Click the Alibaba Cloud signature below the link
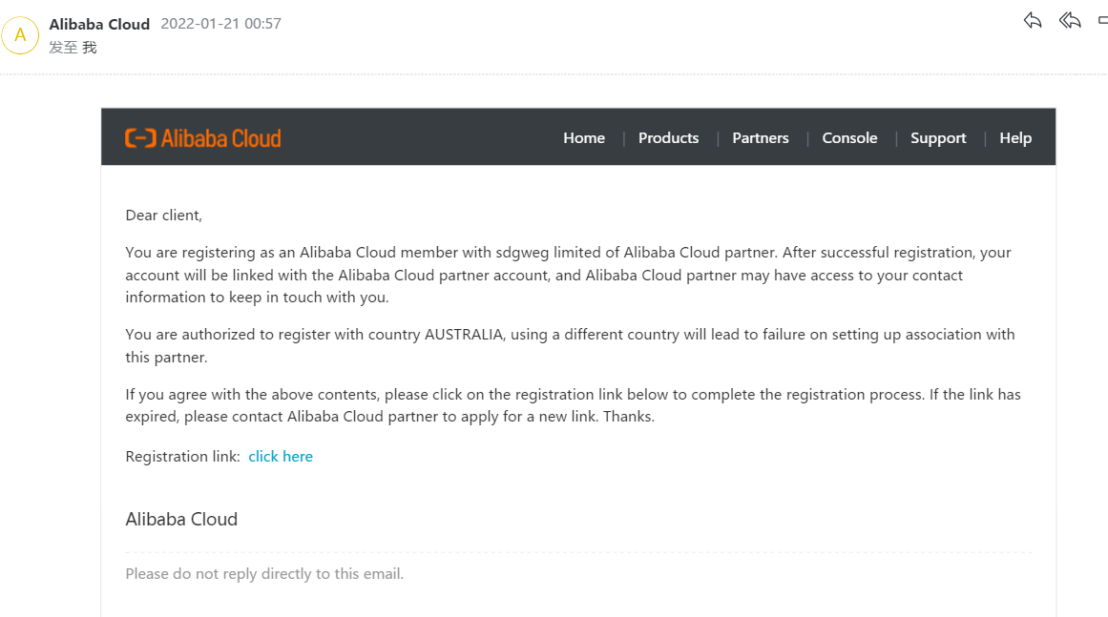 coord(181,520)
